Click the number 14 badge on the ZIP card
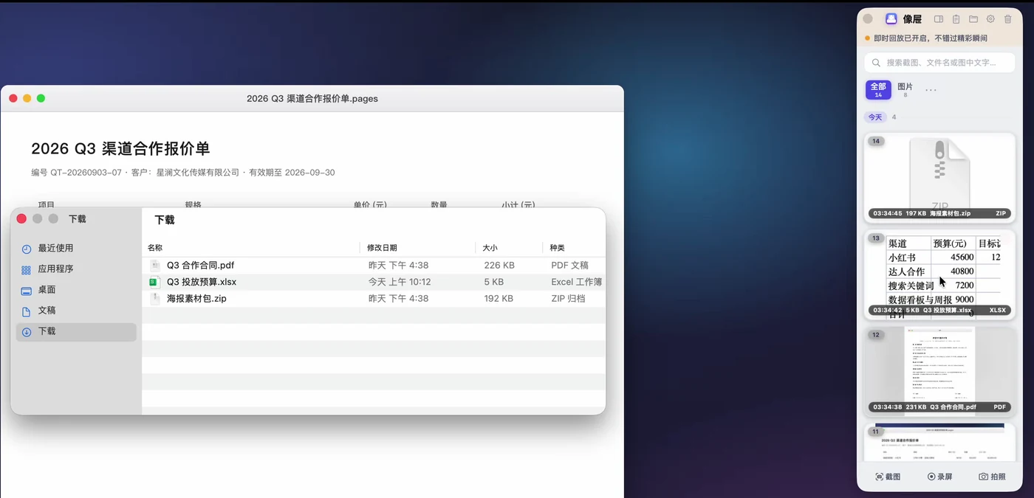 click(876, 141)
